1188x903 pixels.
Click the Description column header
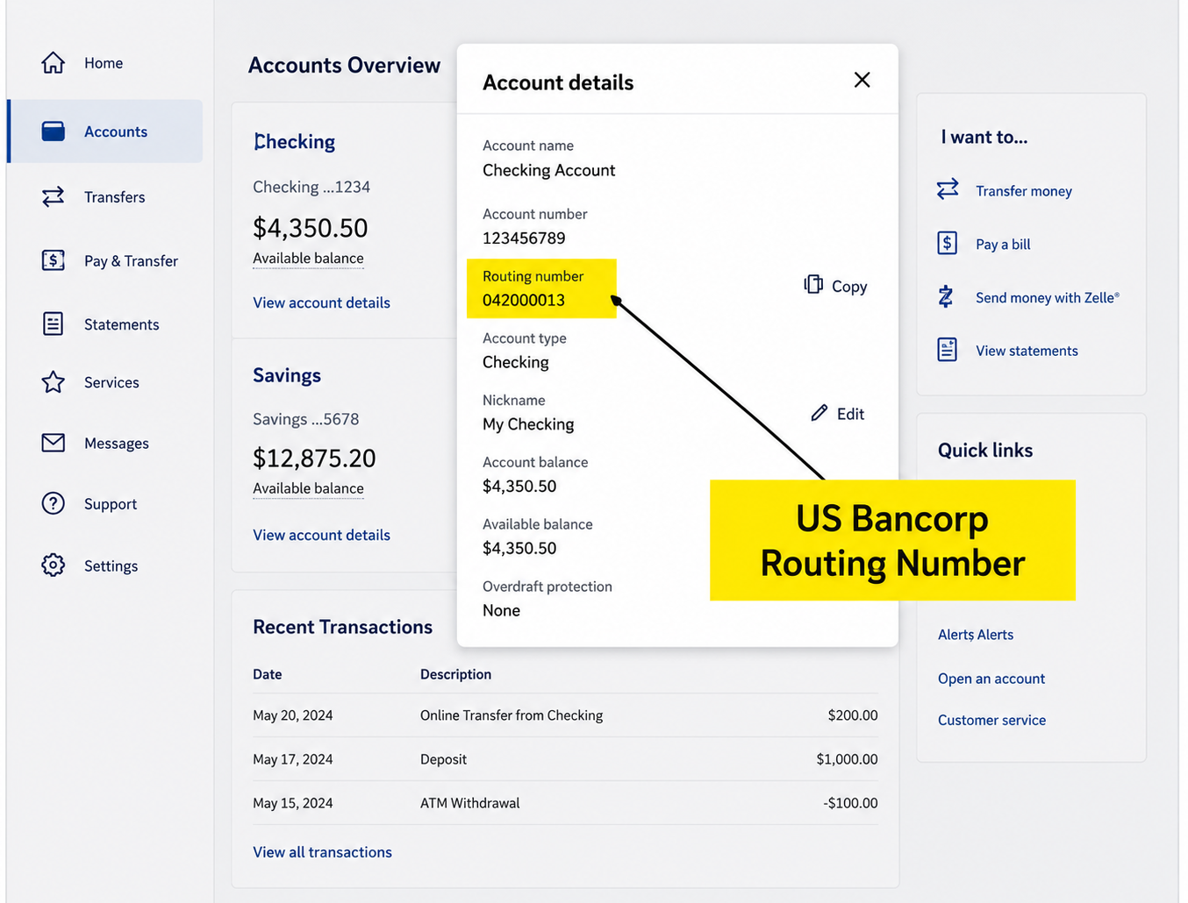point(455,674)
